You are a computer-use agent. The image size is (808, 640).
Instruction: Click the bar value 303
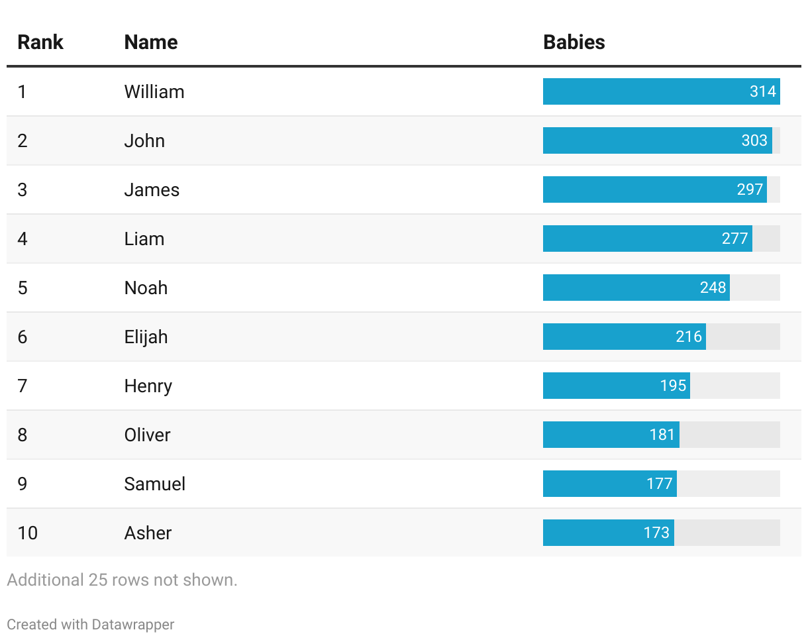pyautogui.click(x=754, y=140)
